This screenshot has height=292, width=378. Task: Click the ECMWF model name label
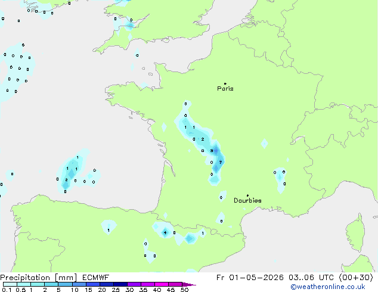click(96, 278)
